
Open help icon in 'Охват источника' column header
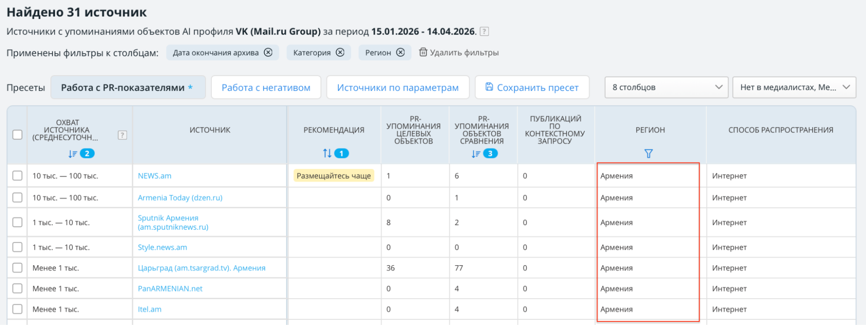pyautogui.click(x=122, y=135)
